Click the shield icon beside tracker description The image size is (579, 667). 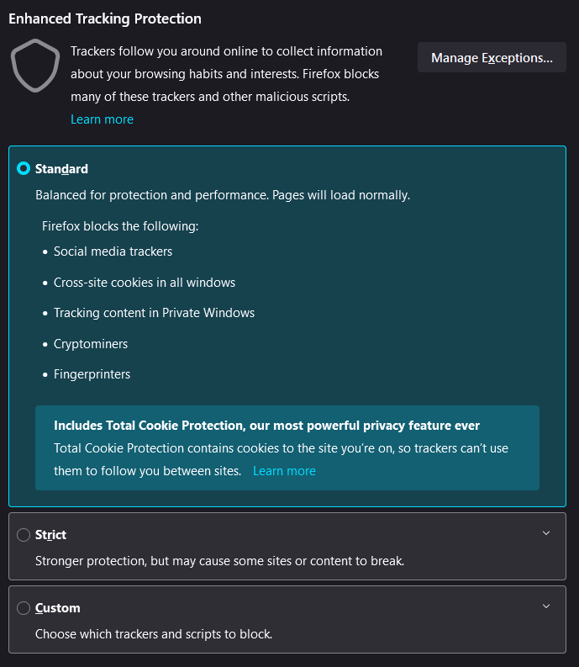(35, 66)
